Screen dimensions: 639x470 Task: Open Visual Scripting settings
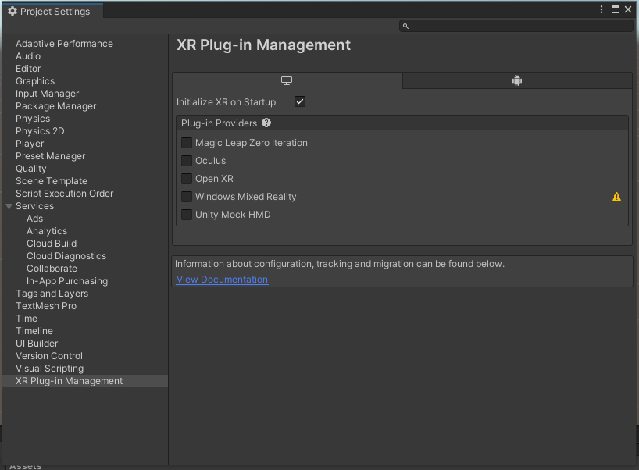50,369
